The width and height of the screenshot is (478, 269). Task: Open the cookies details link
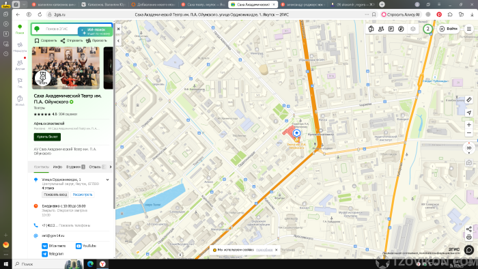pyautogui.click(x=264, y=250)
